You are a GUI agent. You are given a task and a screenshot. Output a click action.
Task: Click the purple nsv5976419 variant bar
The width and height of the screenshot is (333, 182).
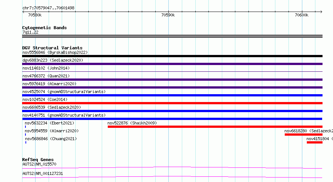[x=172, y=87]
